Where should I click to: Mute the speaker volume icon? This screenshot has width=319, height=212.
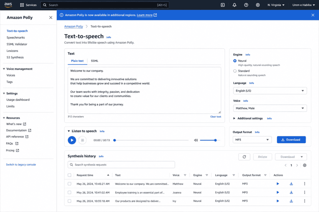(196, 140)
